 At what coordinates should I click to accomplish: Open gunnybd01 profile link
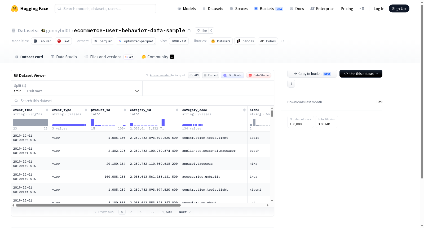[x=58, y=30]
